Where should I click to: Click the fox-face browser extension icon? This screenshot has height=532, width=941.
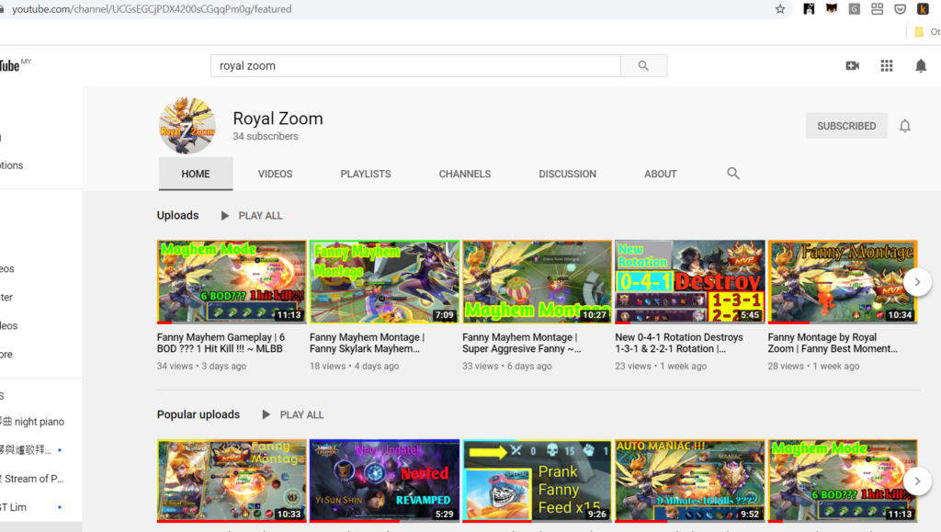[831, 9]
